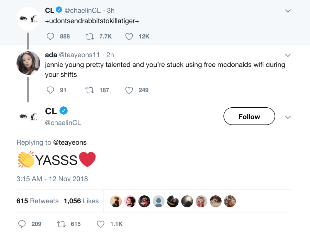Screen dimensions: 310x238
Task: Reply to the YASSS tweet
Action: click(22, 224)
